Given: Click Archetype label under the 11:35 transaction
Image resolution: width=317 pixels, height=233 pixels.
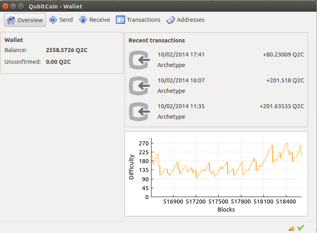Looking at the screenshot, I should pos(171,117).
